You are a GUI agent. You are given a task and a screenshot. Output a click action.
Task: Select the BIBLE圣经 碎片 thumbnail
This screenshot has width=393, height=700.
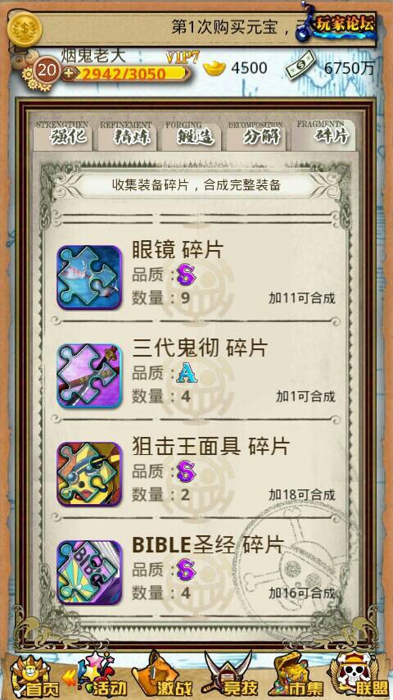(x=89, y=572)
